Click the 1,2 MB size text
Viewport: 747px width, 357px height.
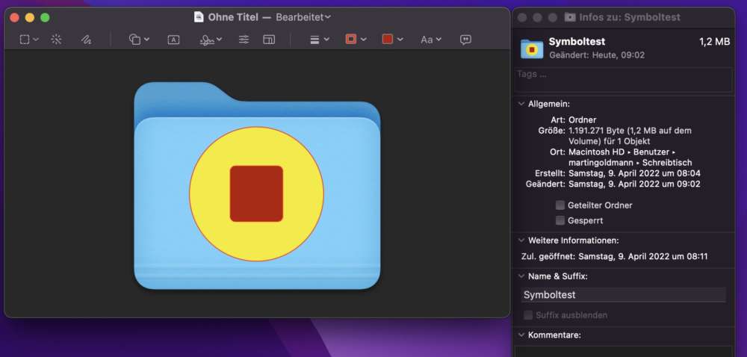pos(715,42)
